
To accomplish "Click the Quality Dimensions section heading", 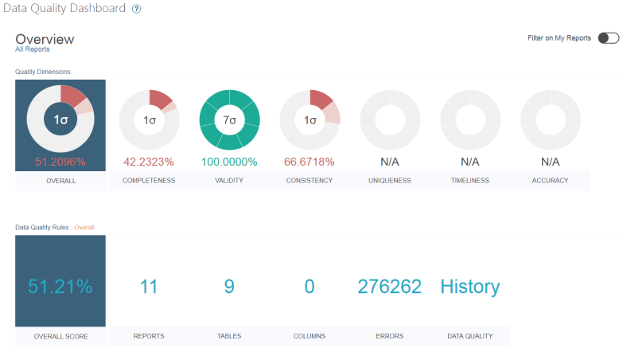I will pos(43,72).
